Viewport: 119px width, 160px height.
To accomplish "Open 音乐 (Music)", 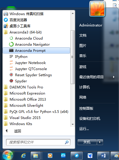I will point(83,56).
